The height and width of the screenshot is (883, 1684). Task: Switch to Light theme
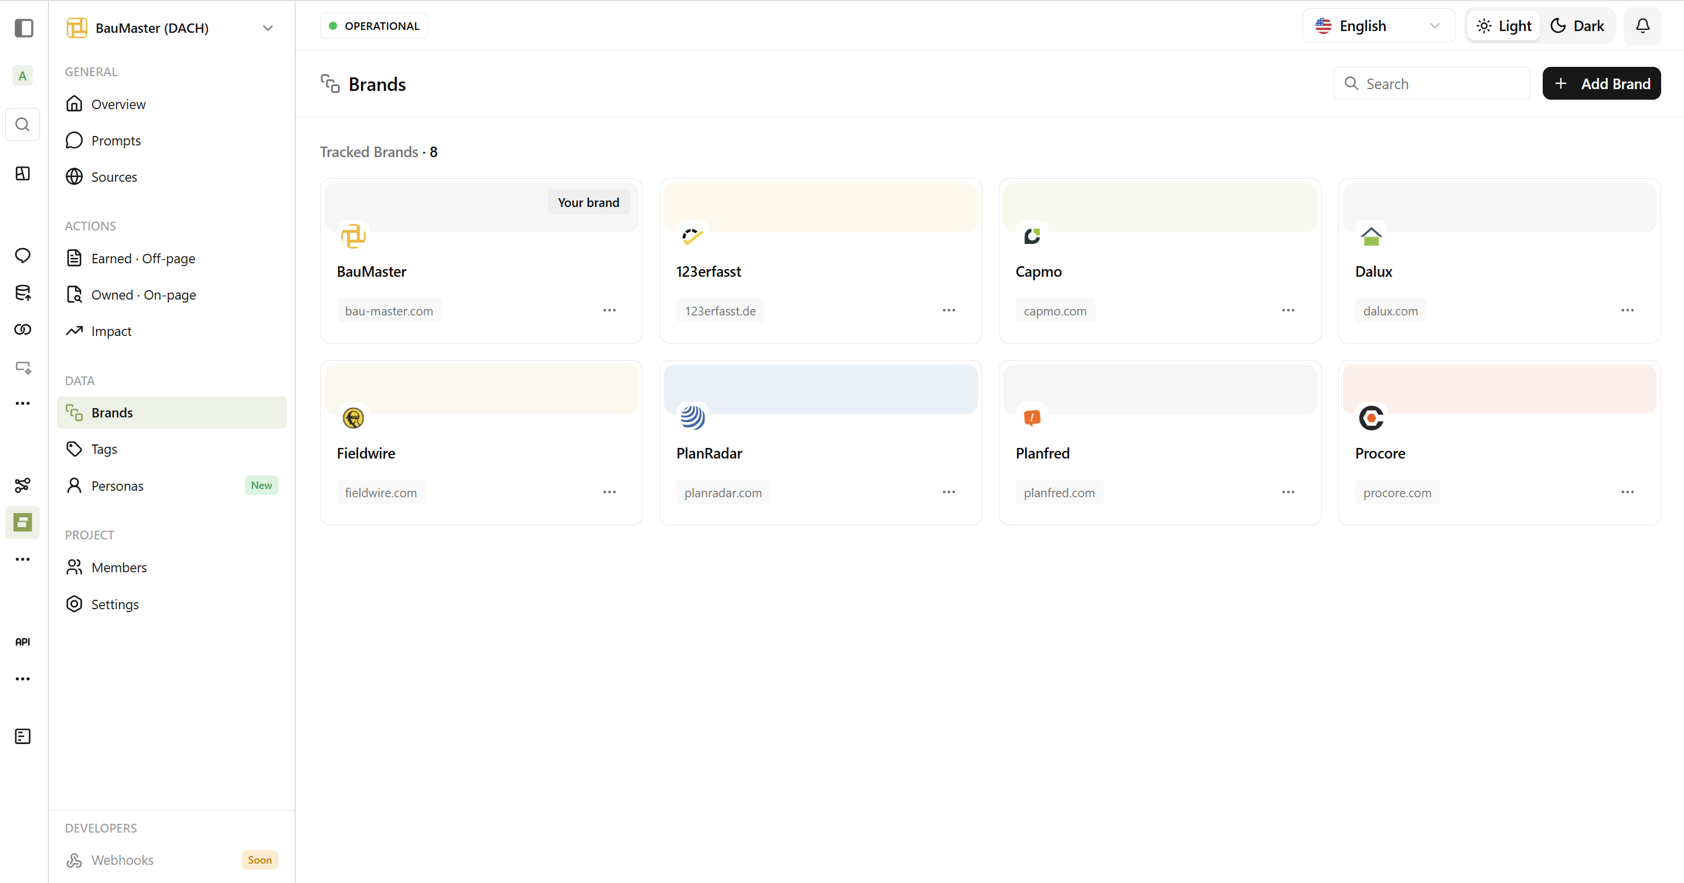[x=1503, y=26]
